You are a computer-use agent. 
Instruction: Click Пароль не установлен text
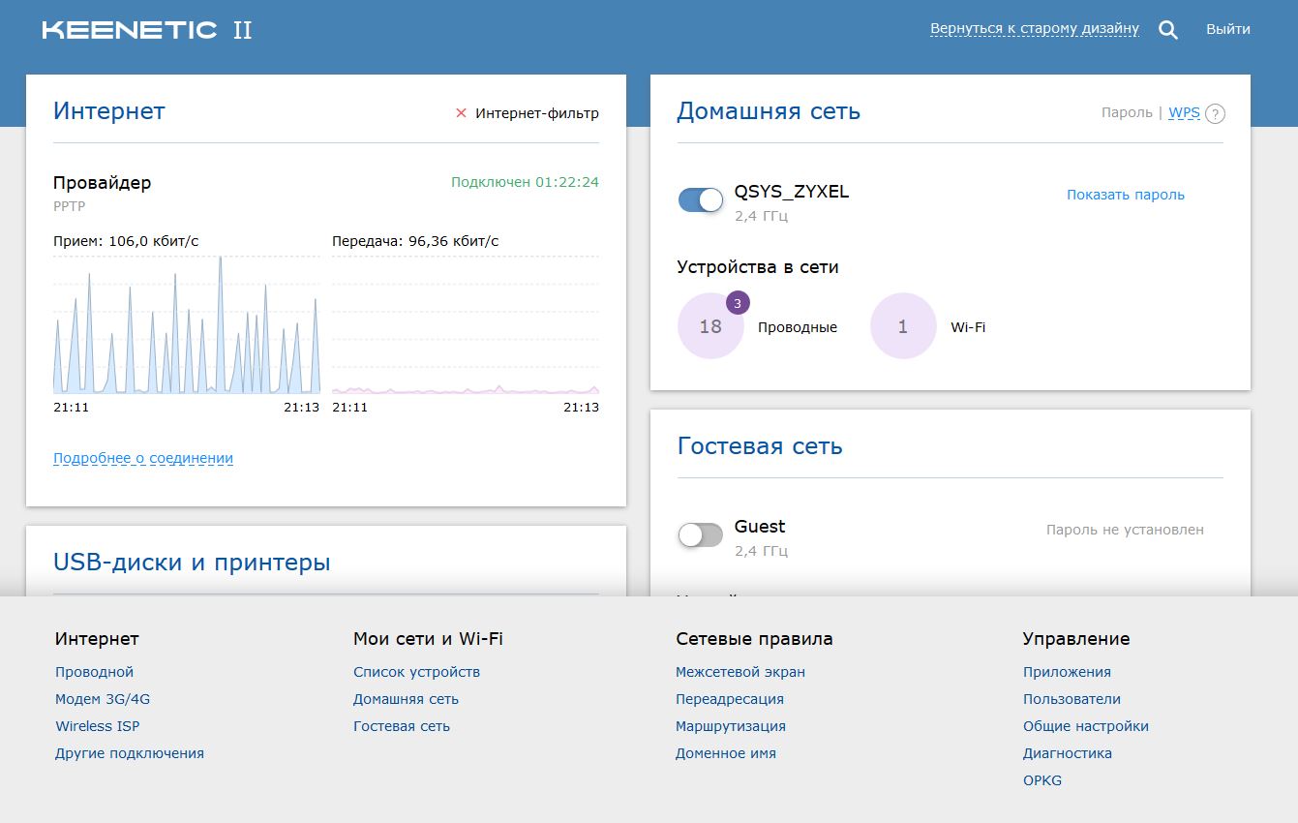coord(1125,530)
